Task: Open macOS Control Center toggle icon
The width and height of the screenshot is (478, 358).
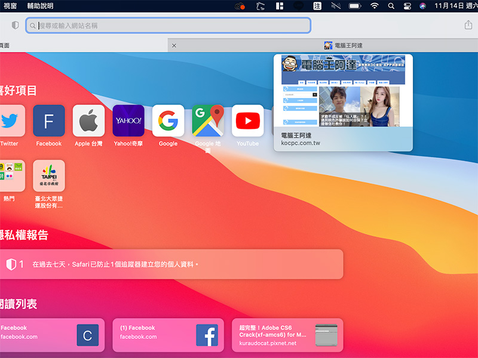Action: [x=407, y=6]
